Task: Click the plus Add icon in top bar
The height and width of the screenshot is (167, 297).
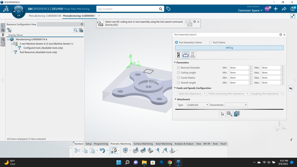Action: tap(276, 9)
